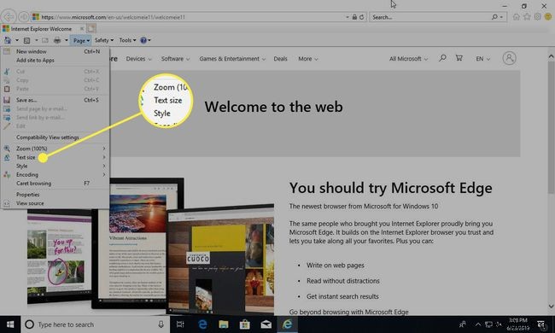Close the Internet Explorer Welcome tab
Image resolution: width=555 pixels, height=333 pixels.
click(x=82, y=29)
